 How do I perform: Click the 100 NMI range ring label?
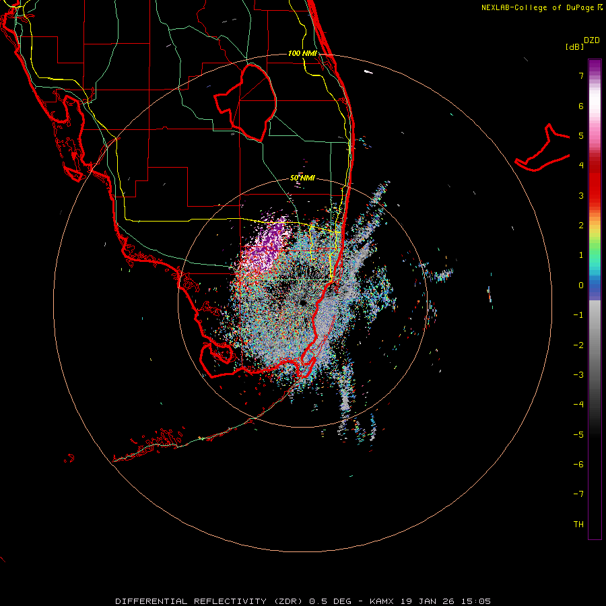tap(302, 53)
